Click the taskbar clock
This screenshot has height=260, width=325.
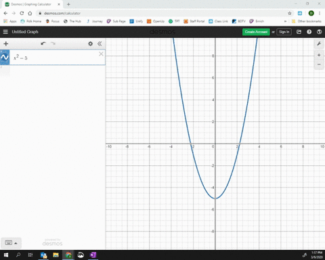317,255
